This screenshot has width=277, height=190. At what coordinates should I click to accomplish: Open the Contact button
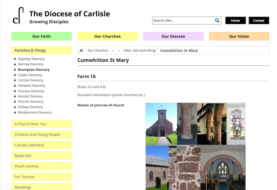click(259, 21)
